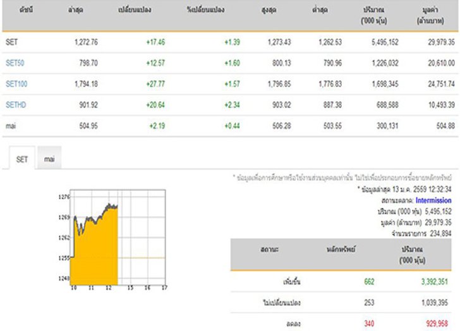Screen dimensions: 460x331
Task: Click SET100 low value 1,776.83
Action: click(330, 84)
